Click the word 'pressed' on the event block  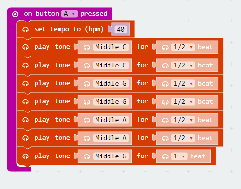(x=94, y=14)
